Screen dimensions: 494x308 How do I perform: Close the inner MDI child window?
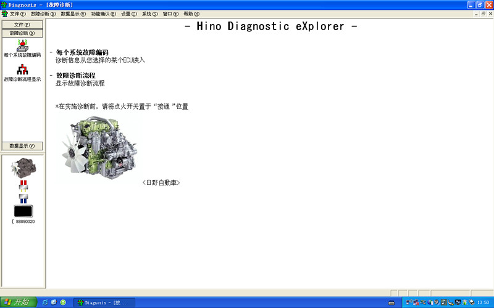490,14
